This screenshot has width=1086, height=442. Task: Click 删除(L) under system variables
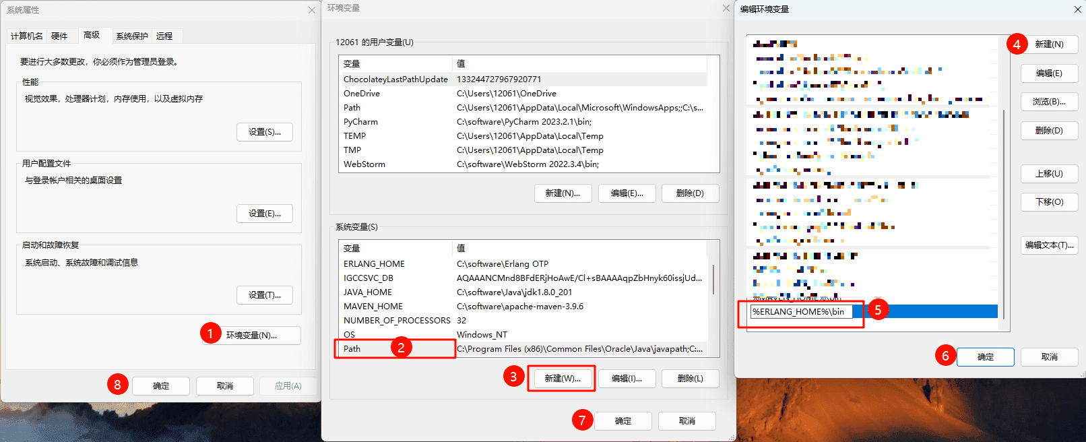point(690,379)
